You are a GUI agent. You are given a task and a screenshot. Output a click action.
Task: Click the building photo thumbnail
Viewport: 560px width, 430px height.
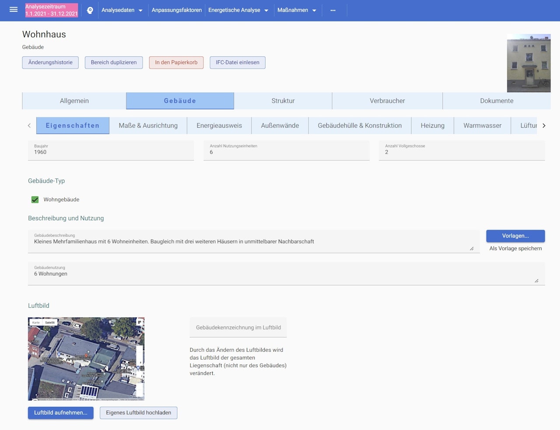(x=528, y=63)
